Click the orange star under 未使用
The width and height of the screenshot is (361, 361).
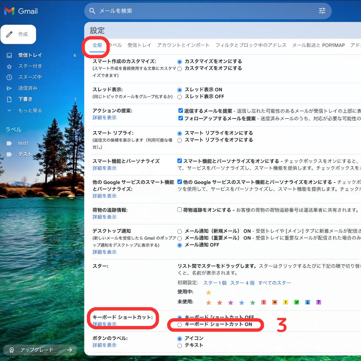(209, 302)
